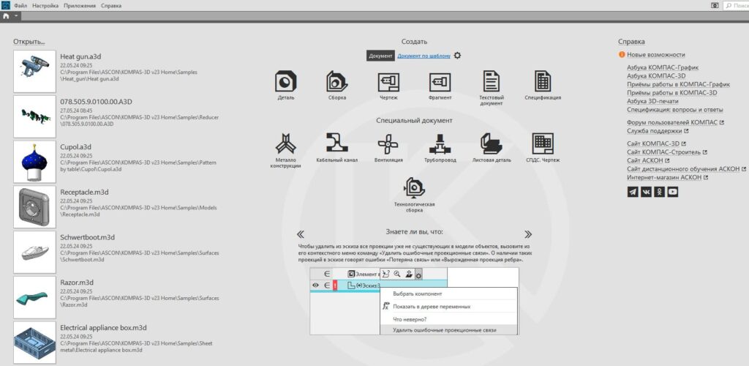This screenshot has height=366, width=749.
Task: Click the screenshot icon near search field
Action: pos(715,5)
